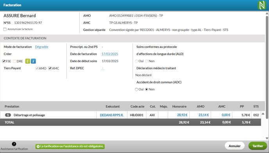Open Assistance tarification help icon
Image resolution: width=269 pixels, height=153 pixels.
coord(14,144)
